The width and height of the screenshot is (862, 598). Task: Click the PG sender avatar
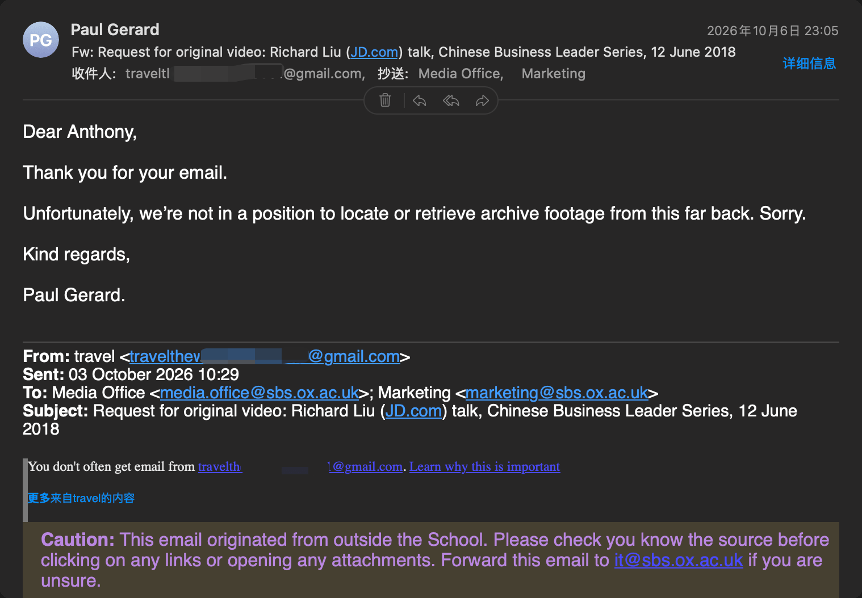(41, 40)
